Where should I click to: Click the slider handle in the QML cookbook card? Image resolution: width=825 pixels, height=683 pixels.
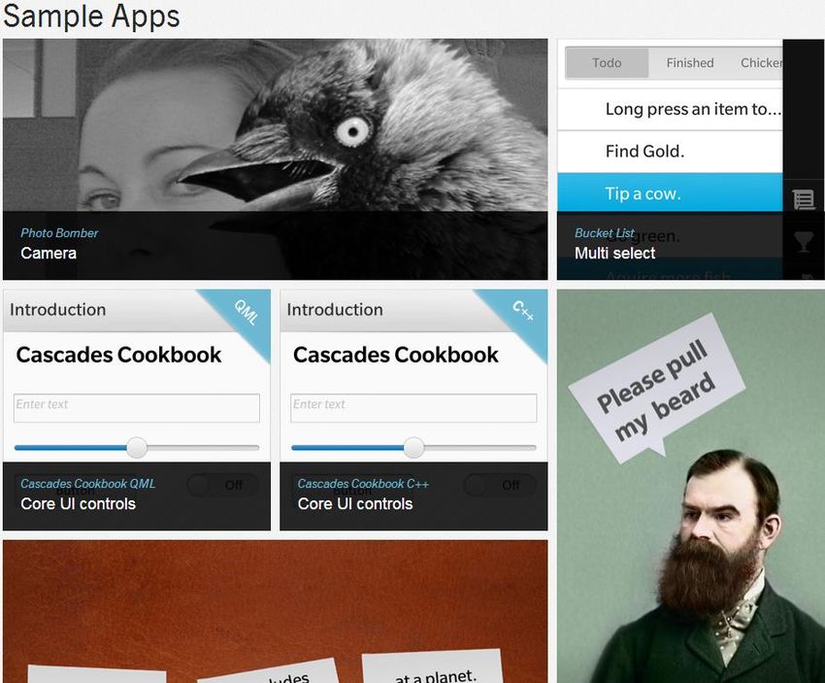tap(137, 448)
